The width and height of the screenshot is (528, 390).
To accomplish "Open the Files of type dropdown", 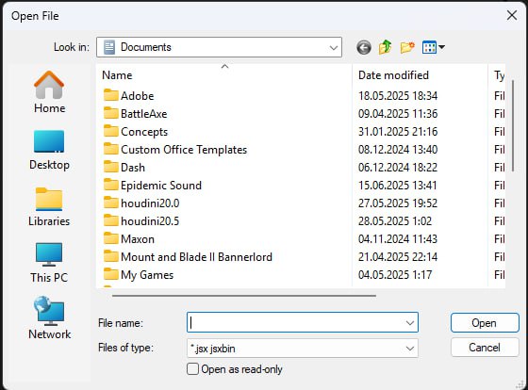I will click(x=303, y=348).
